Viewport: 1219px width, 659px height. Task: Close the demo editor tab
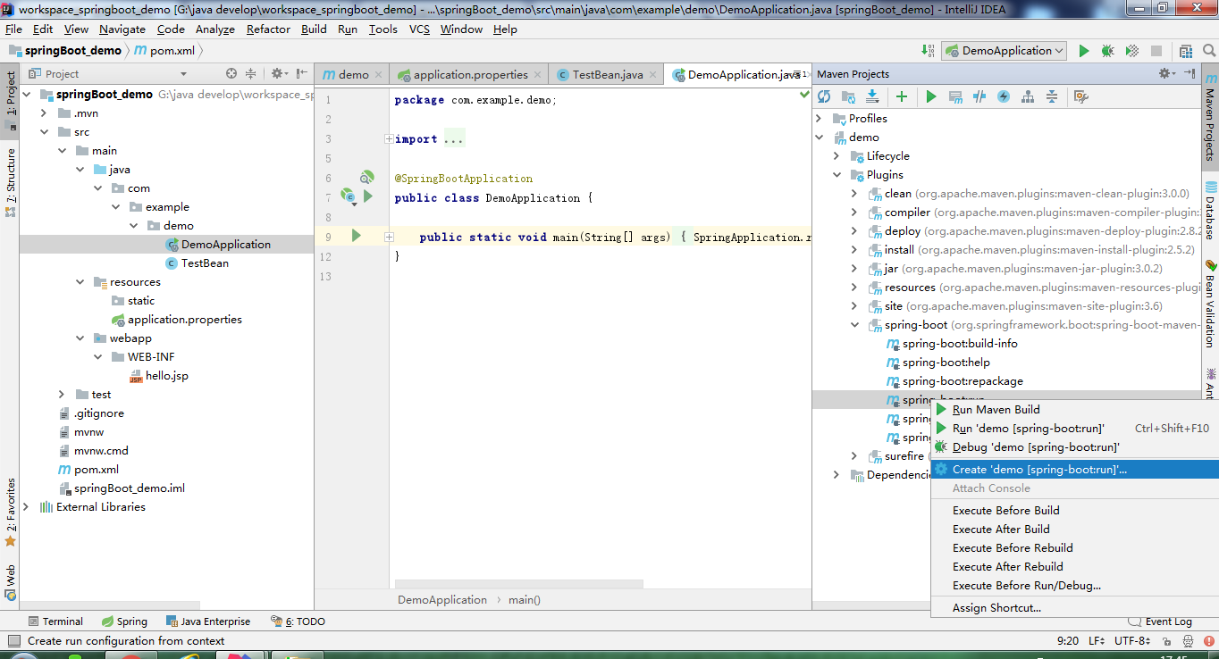click(x=378, y=75)
